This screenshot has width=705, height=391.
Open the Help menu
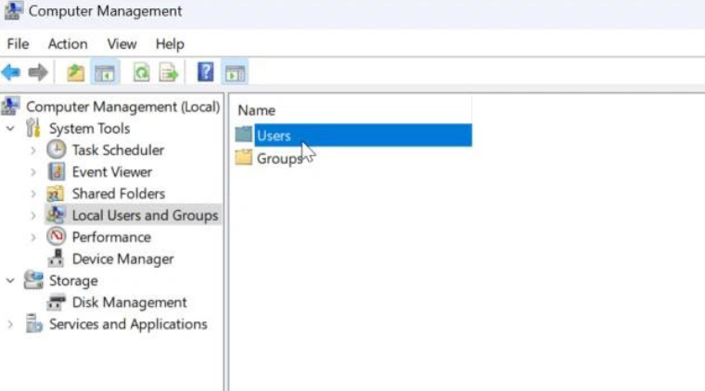[x=170, y=44]
